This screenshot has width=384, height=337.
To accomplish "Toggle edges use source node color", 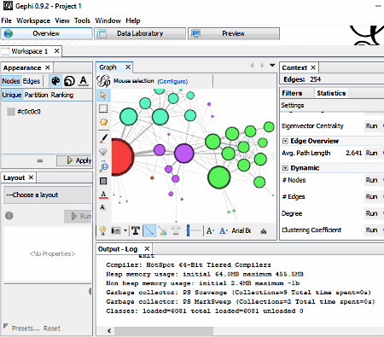I will [x=163, y=231].
